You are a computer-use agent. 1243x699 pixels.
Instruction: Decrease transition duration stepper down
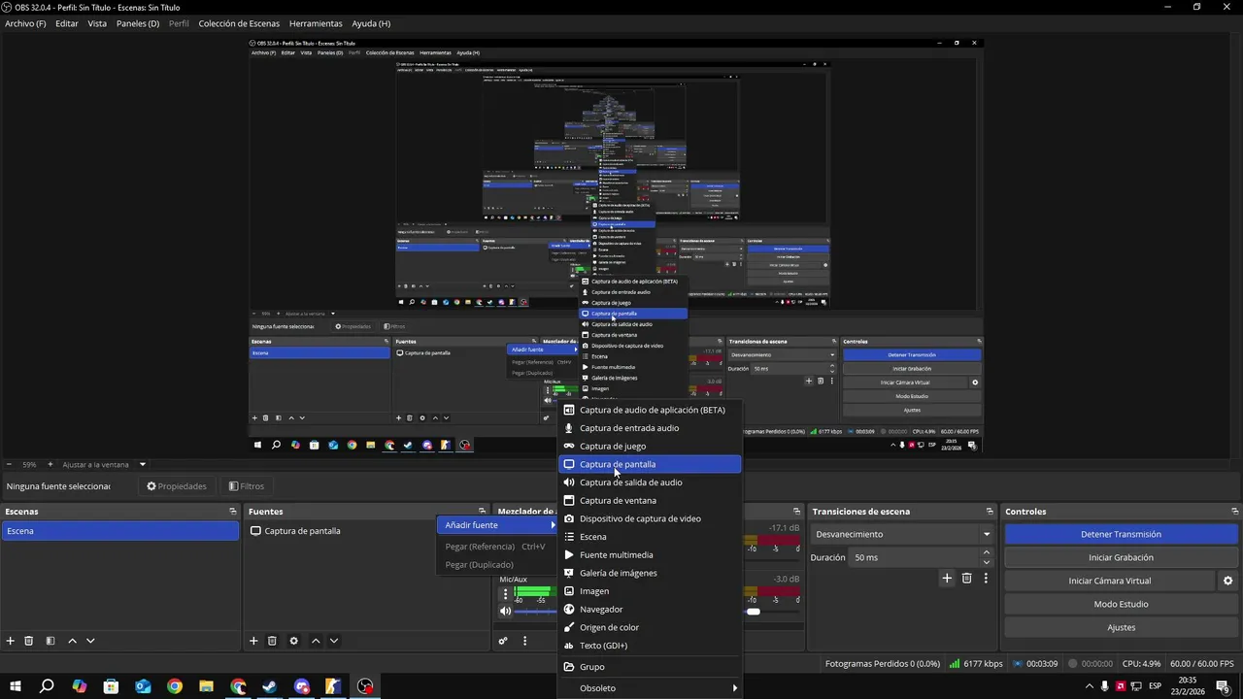tap(987, 562)
